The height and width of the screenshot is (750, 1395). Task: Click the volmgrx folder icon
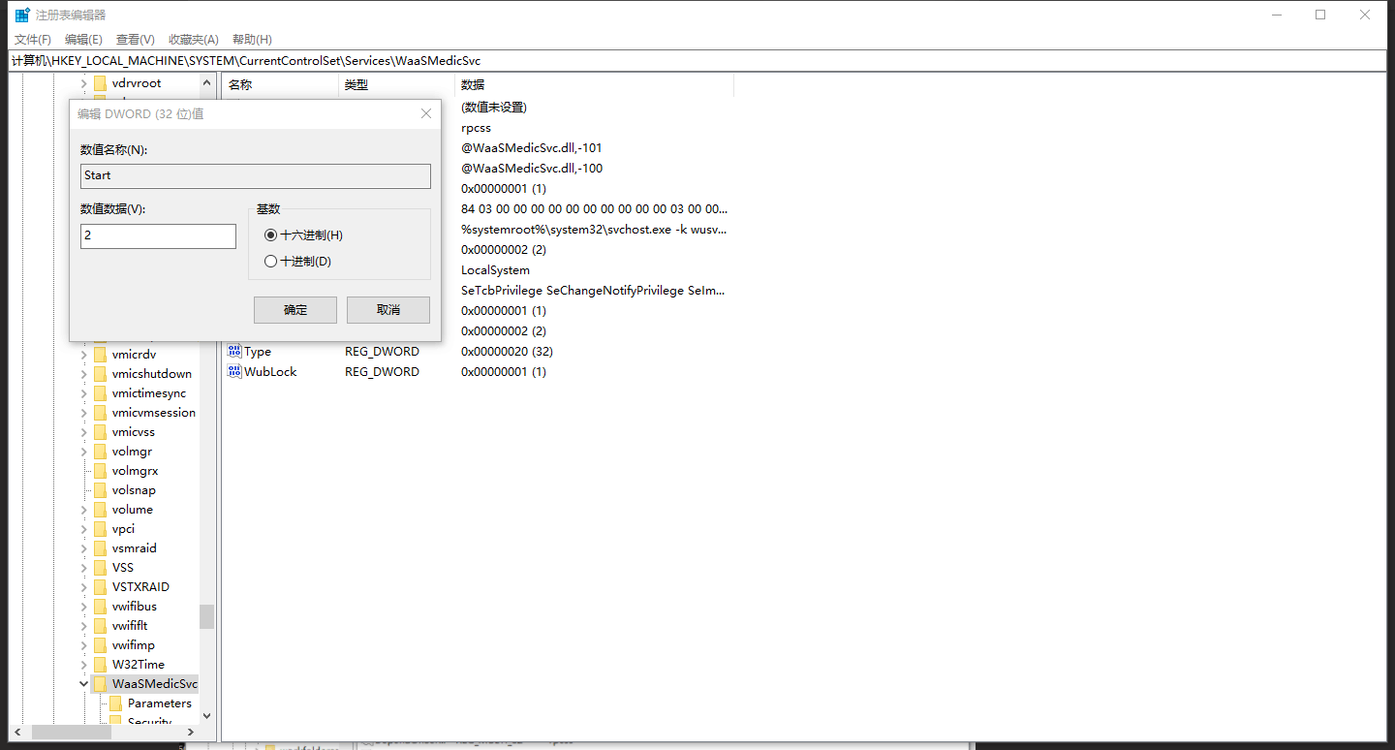[x=100, y=471]
